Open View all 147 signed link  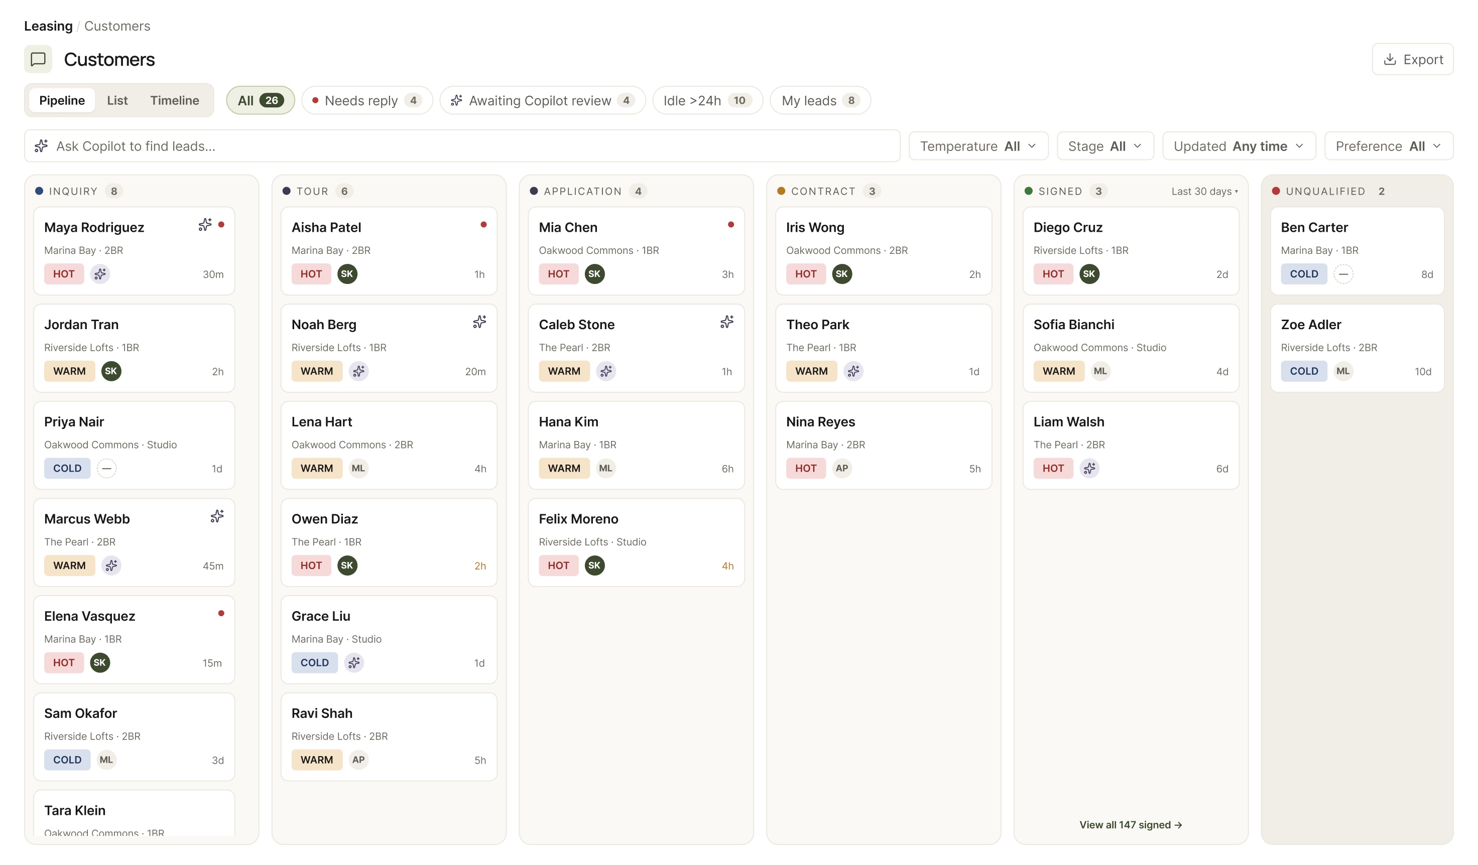click(x=1131, y=824)
